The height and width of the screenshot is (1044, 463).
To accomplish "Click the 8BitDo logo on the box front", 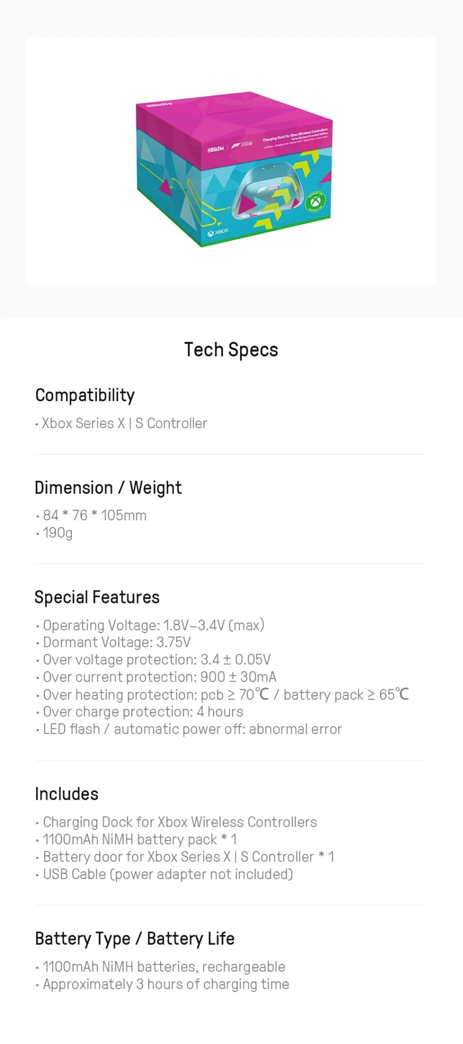I will pyautogui.click(x=216, y=149).
